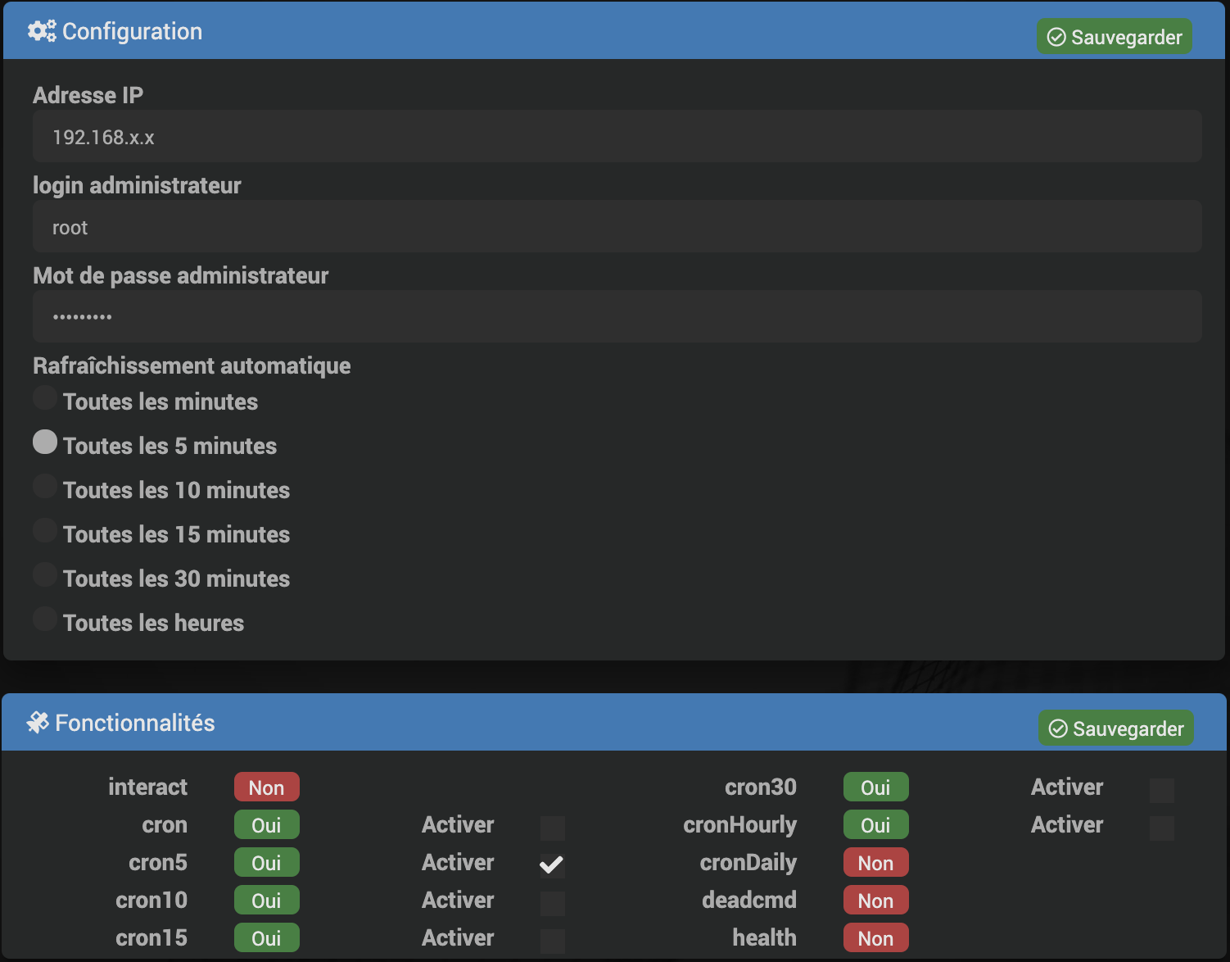Screen dimensions: 1230x962
Task: Enable the cron Activer checkbox
Action: coord(552,828)
